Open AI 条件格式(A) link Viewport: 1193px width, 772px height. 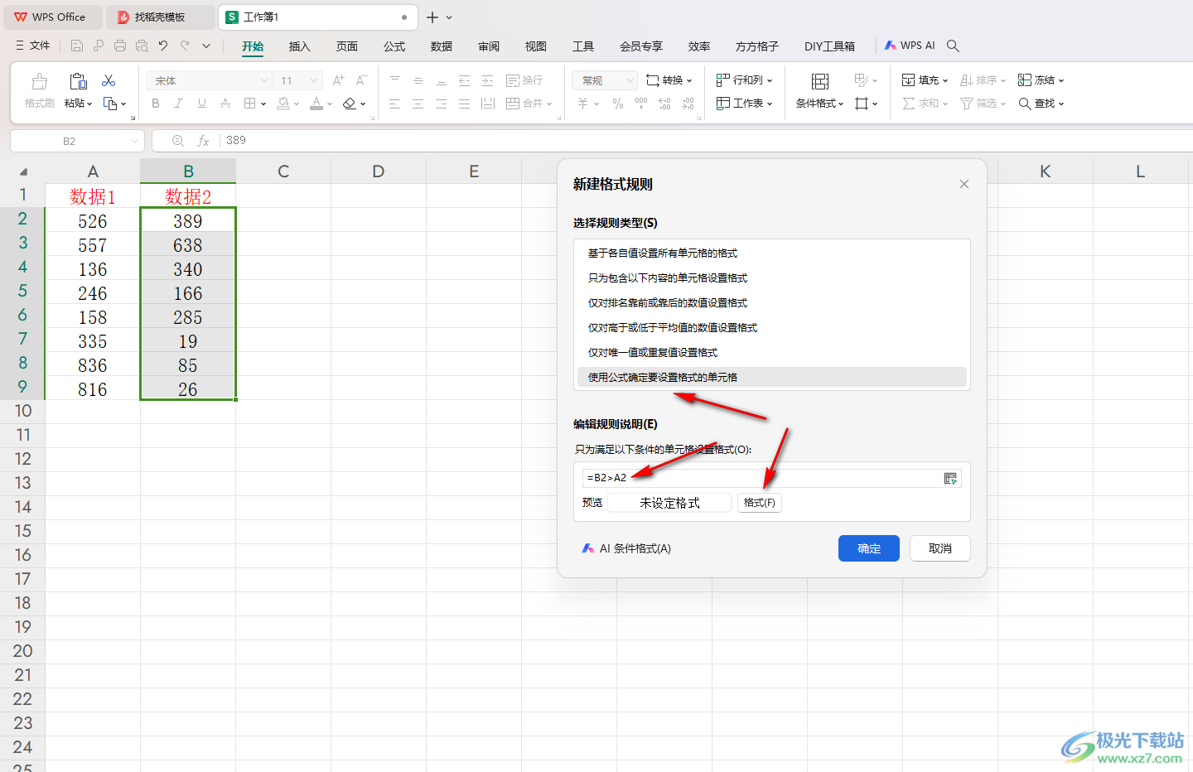tap(626, 548)
